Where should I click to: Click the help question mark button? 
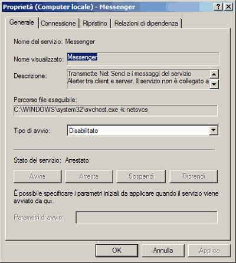[x=218, y=7]
